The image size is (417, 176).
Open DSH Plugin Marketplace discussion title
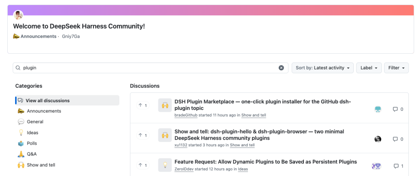(263, 105)
